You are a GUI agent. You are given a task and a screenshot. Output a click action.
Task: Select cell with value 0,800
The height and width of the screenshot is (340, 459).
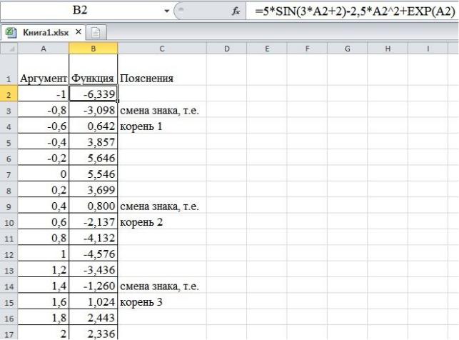pyautogui.click(x=94, y=206)
